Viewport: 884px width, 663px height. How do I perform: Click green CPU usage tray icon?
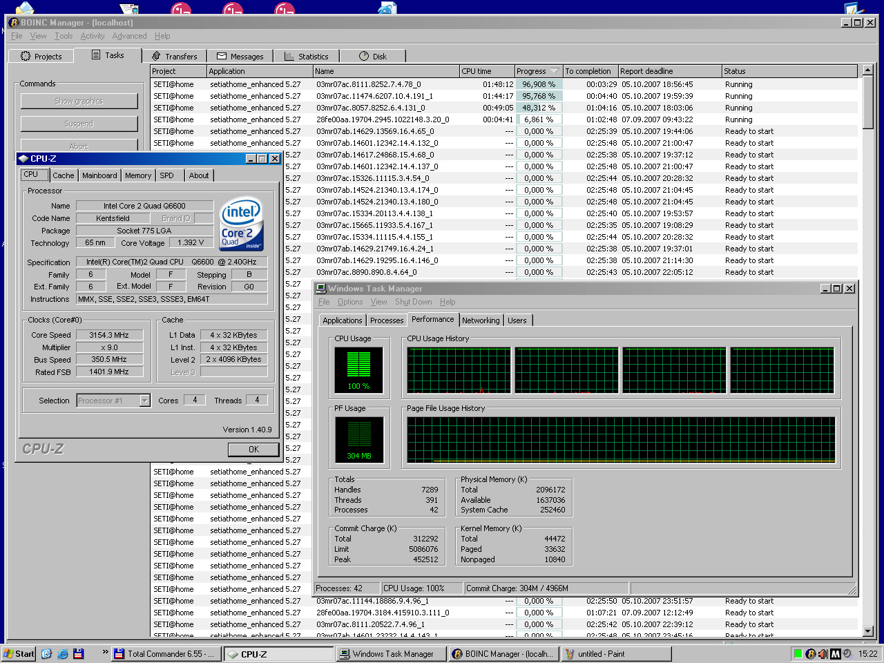[x=798, y=654]
